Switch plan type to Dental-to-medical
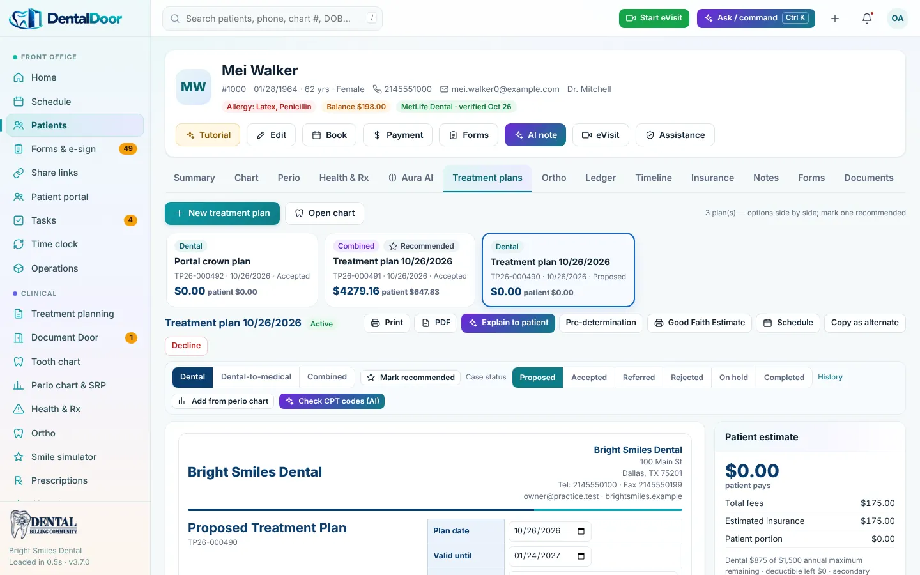This screenshot has width=920, height=575. pyautogui.click(x=256, y=377)
